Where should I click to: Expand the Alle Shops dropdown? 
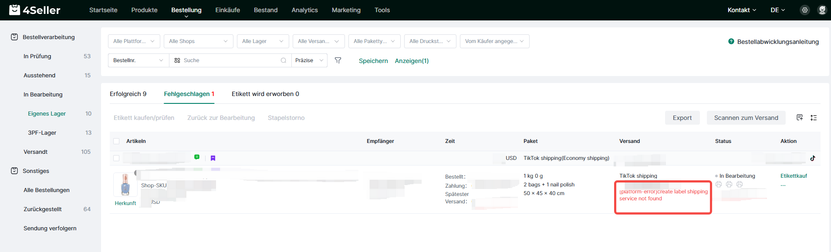198,41
